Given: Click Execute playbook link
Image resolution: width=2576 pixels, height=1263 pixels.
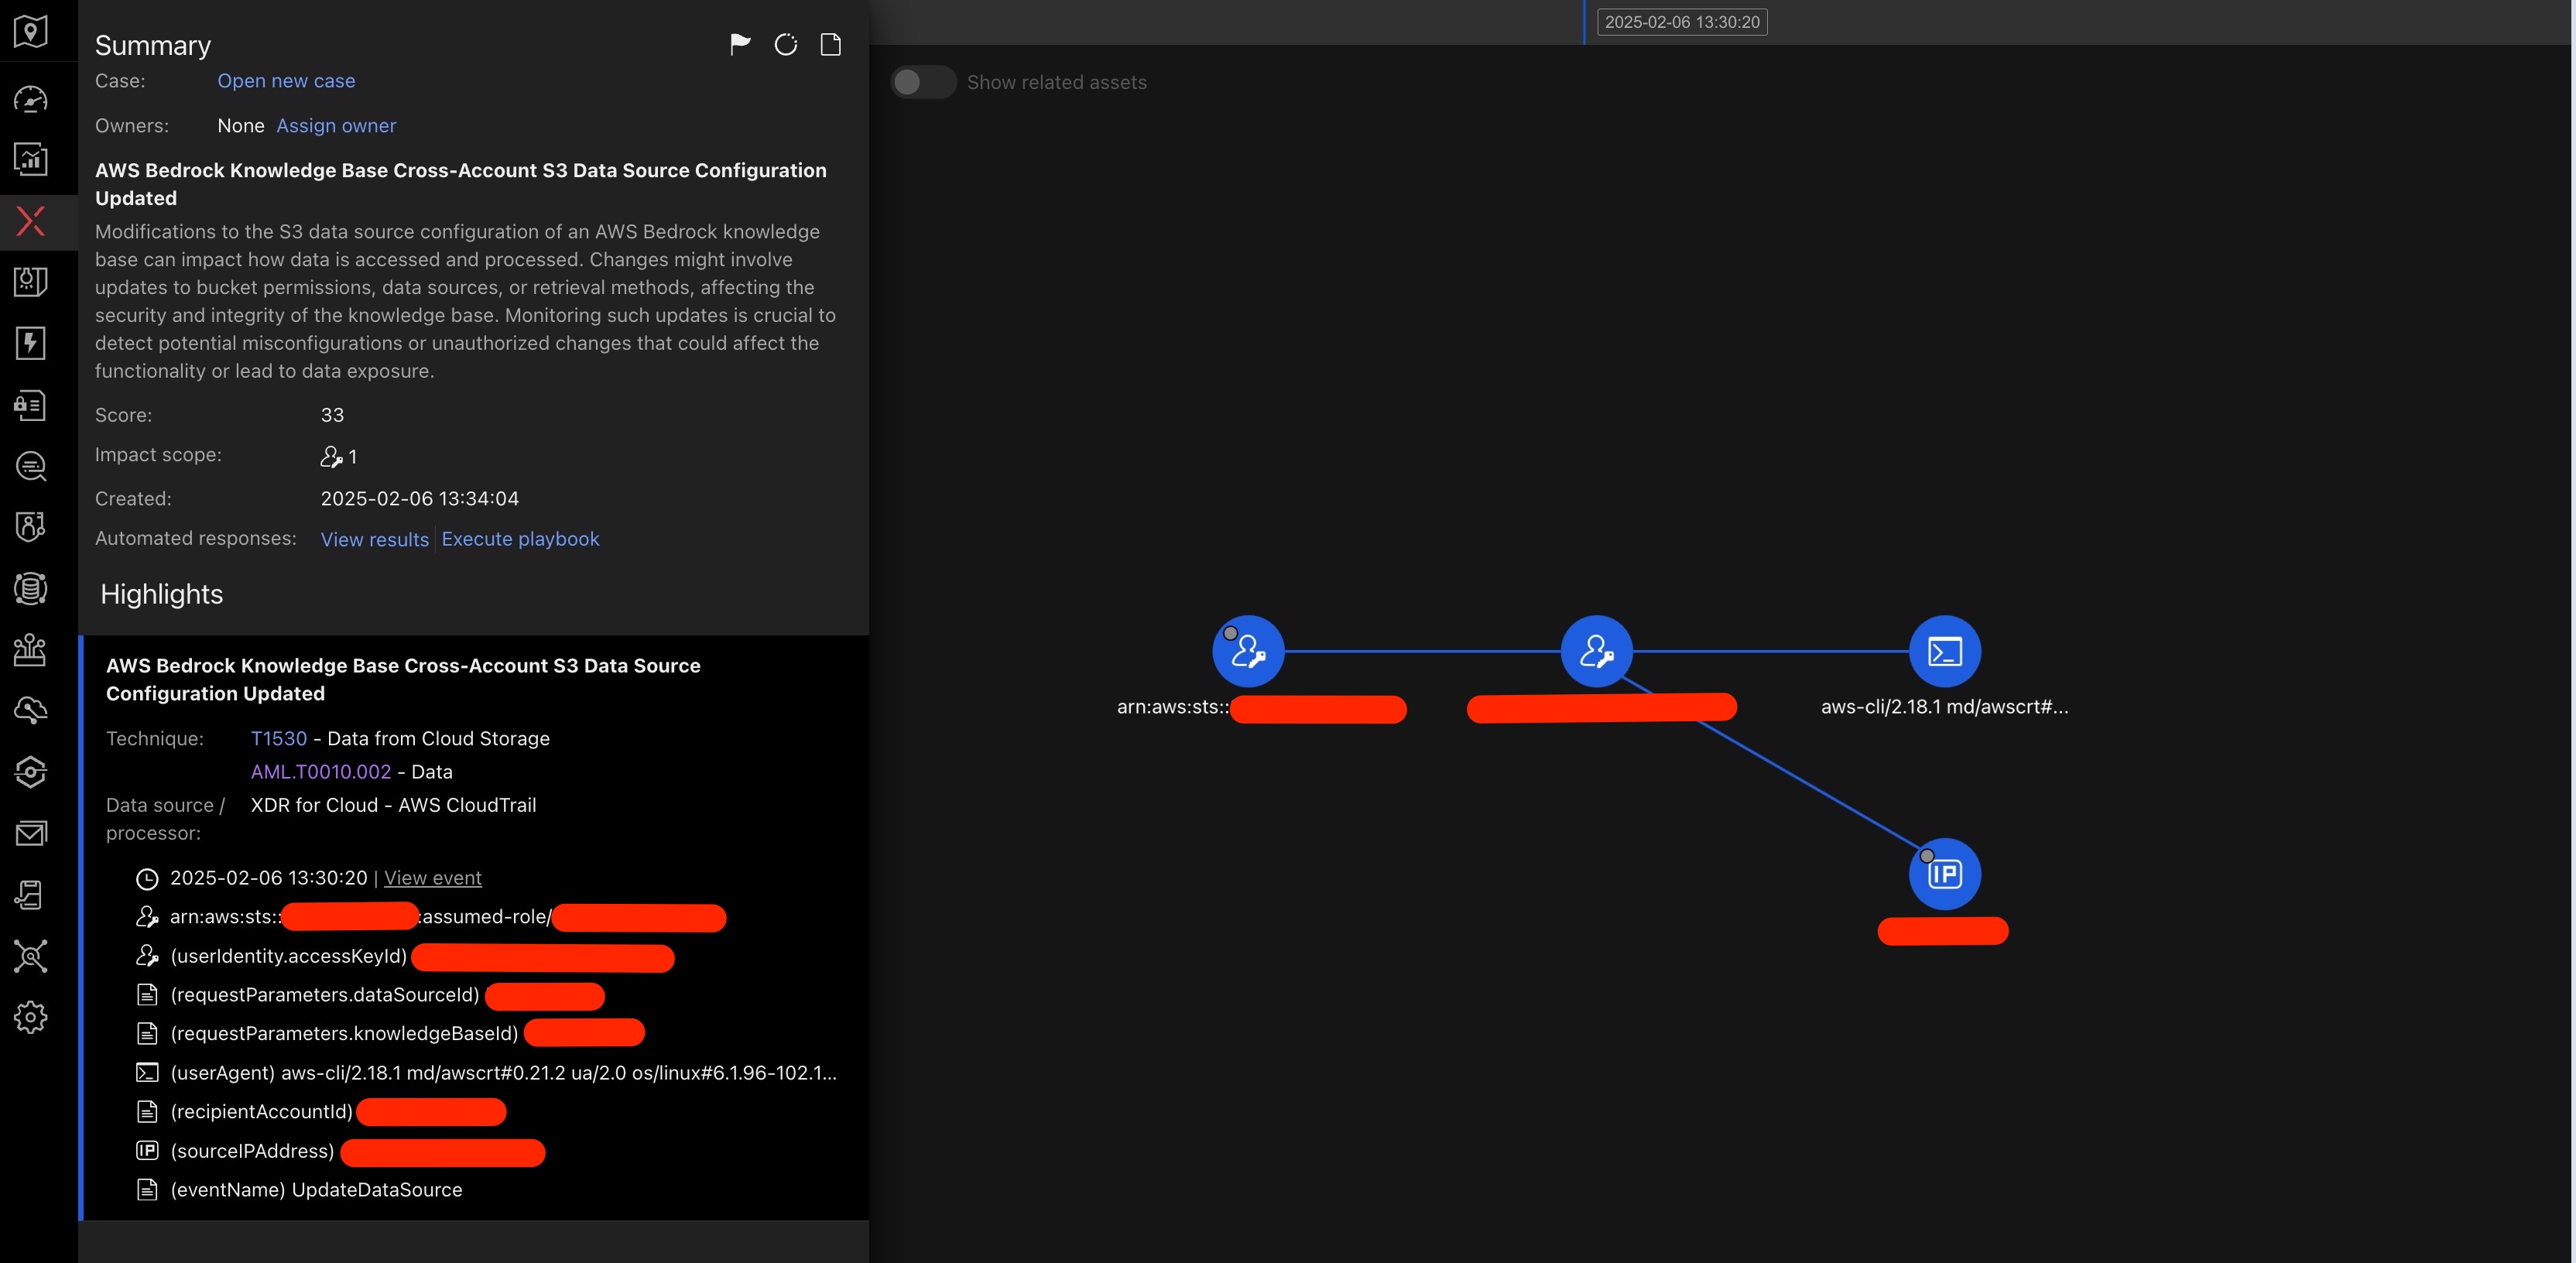Looking at the screenshot, I should pyautogui.click(x=520, y=539).
